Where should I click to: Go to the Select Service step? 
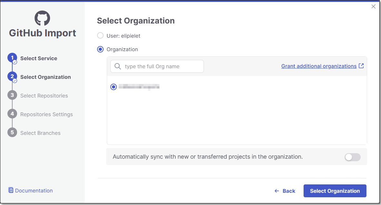click(x=39, y=58)
